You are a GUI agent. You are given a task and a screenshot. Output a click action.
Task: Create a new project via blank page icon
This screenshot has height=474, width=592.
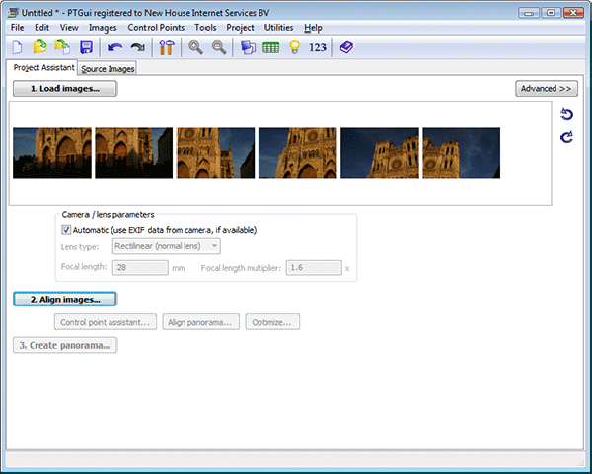[17, 48]
